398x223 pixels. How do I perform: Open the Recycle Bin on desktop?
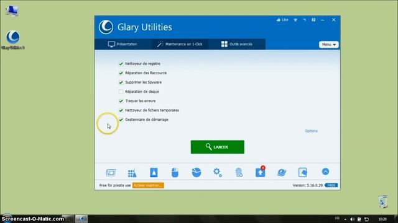pos(383,201)
